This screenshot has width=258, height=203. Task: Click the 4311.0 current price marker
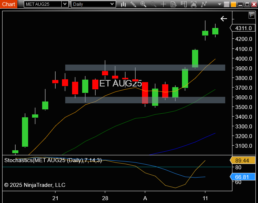click(x=243, y=28)
